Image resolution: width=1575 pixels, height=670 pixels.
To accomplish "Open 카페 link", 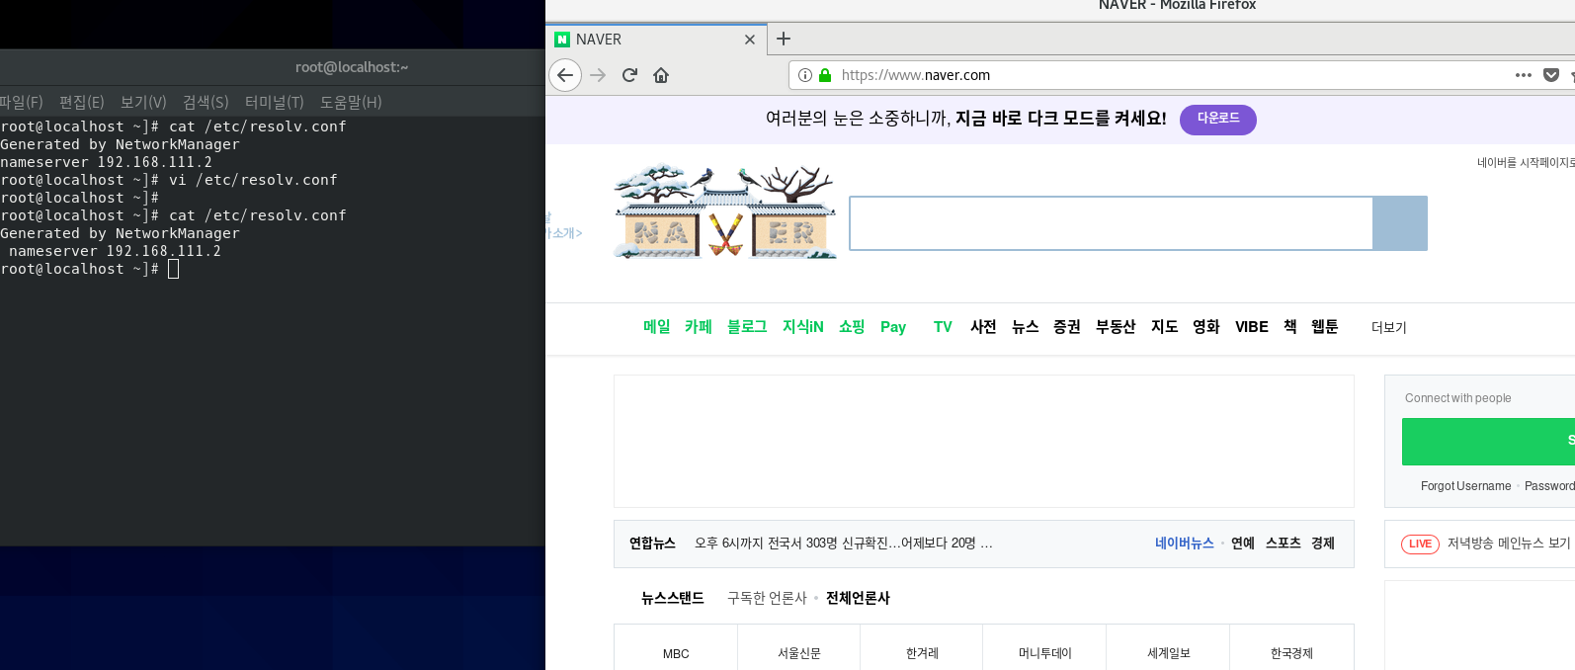I will coord(699,327).
